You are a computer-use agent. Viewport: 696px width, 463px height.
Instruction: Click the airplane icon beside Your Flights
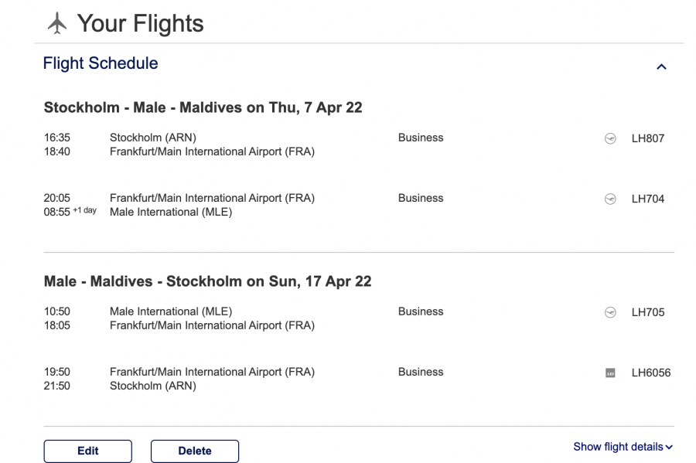(57, 24)
